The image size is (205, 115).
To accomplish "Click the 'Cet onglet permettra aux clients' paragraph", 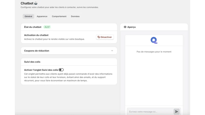I will (68, 77).
